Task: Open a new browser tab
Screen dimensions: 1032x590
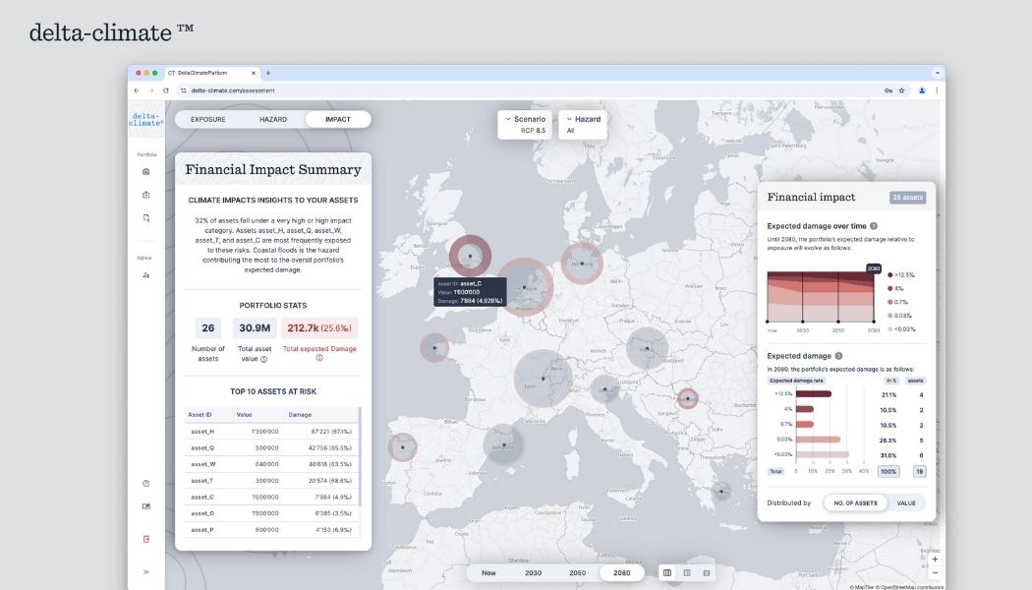Action: pos(268,73)
